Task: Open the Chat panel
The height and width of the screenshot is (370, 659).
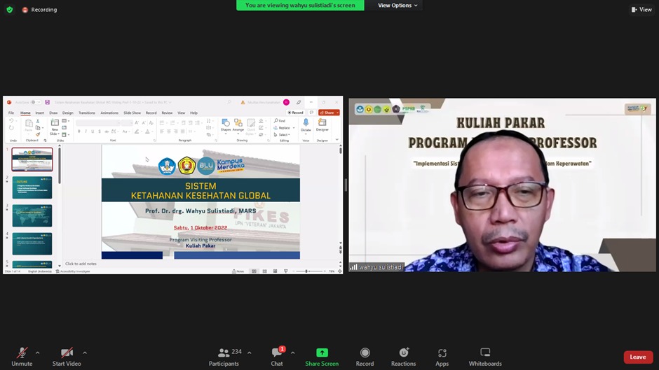Action: tap(277, 356)
